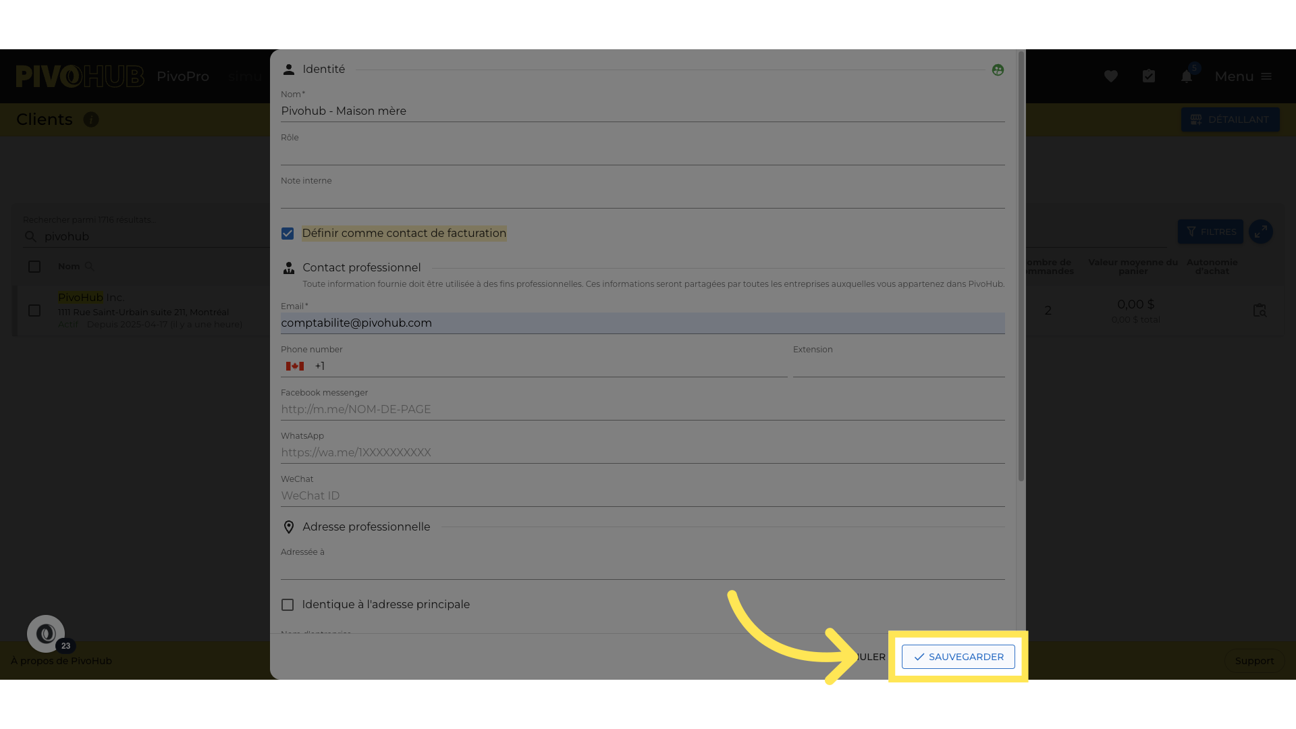Open notifications bell icon
Screen dimensions: 1296x729
pyautogui.click(x=1187, y=76)
